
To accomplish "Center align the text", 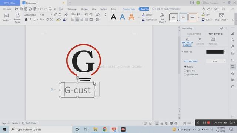I will coord(77,20).
